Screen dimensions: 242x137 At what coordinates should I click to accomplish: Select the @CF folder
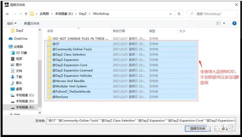pyautogui.click(x=122, y=44)
